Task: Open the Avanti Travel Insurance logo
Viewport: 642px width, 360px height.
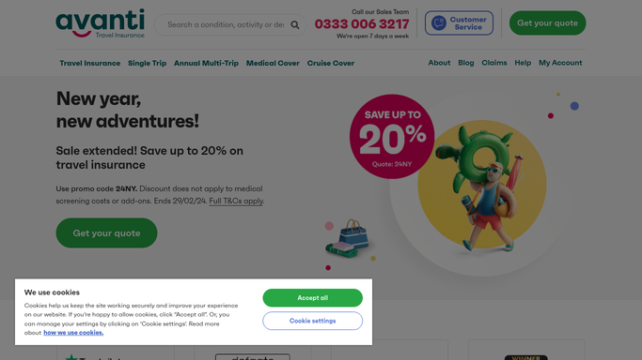Action: (x=101, y=23)
